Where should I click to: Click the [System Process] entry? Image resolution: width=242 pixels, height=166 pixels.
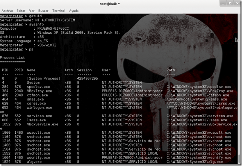tap(44, 78)
